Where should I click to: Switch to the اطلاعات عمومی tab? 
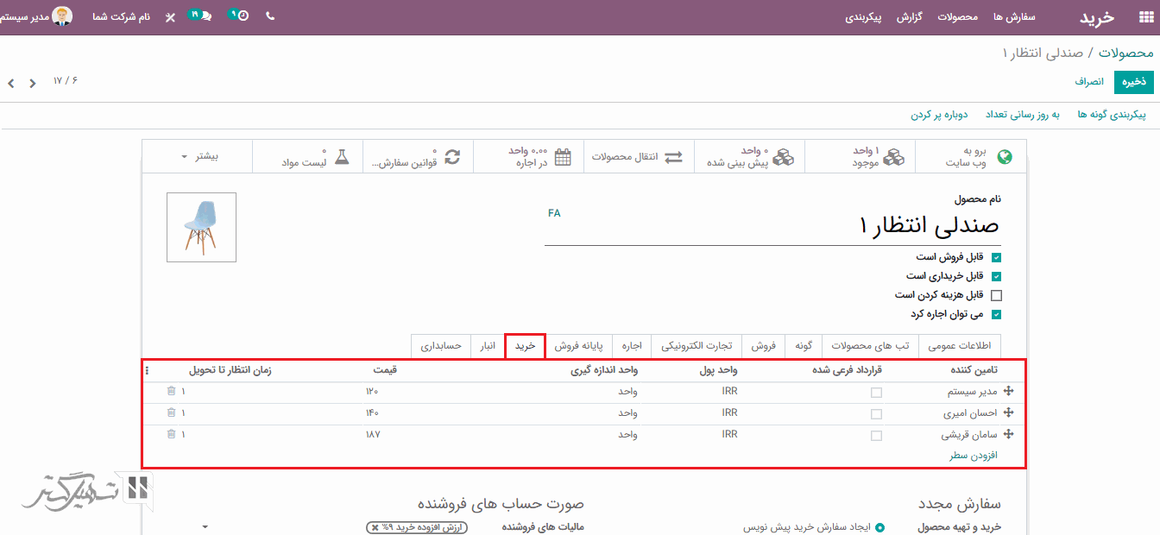[959, 346]
